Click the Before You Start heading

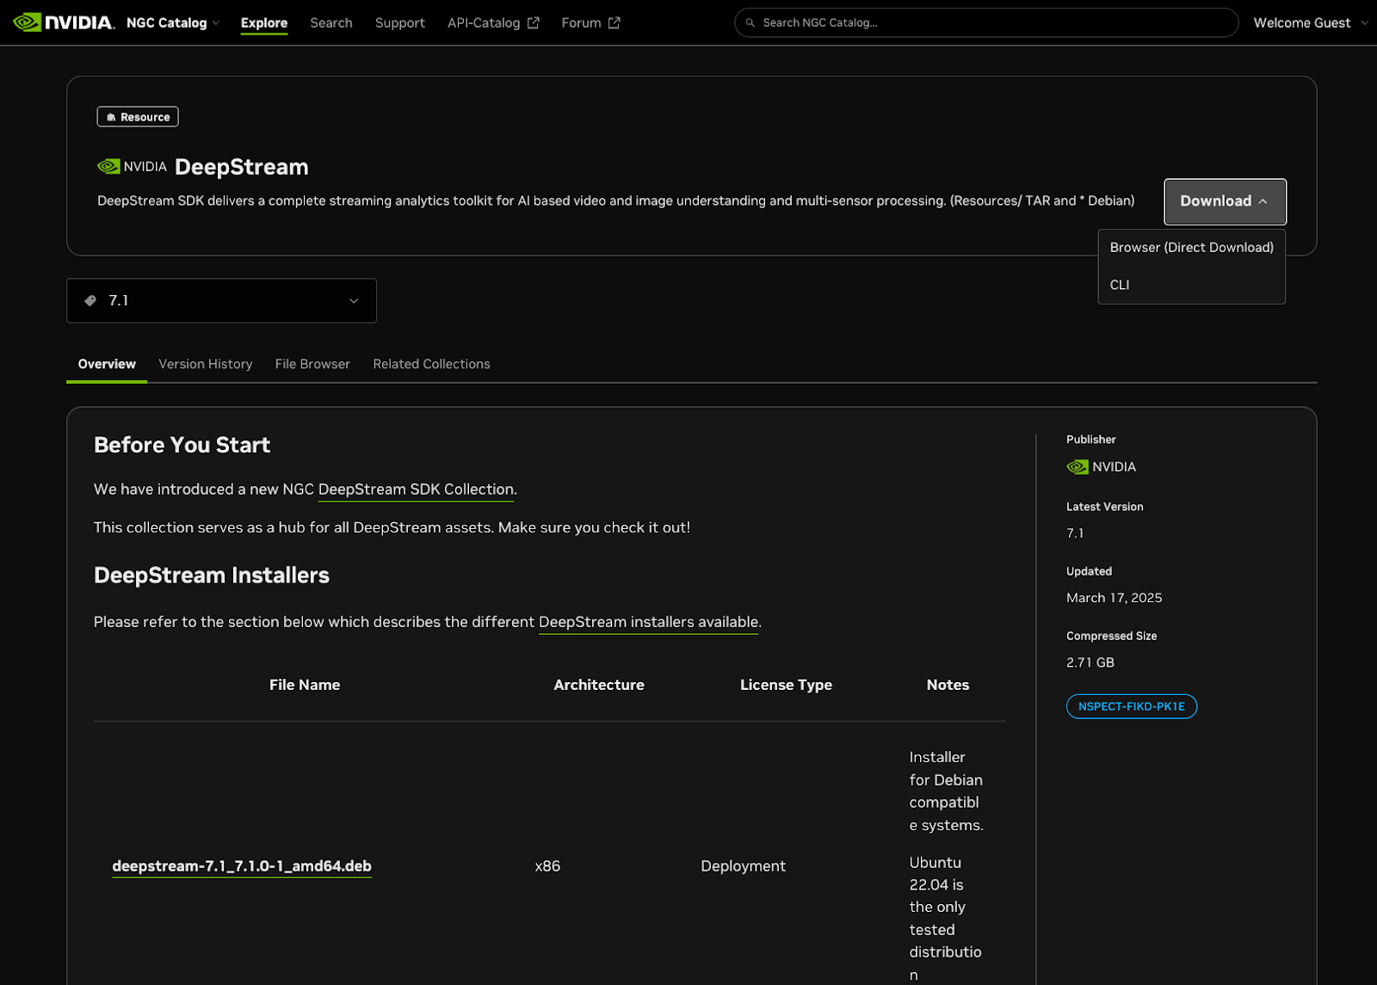click(182, 445)
